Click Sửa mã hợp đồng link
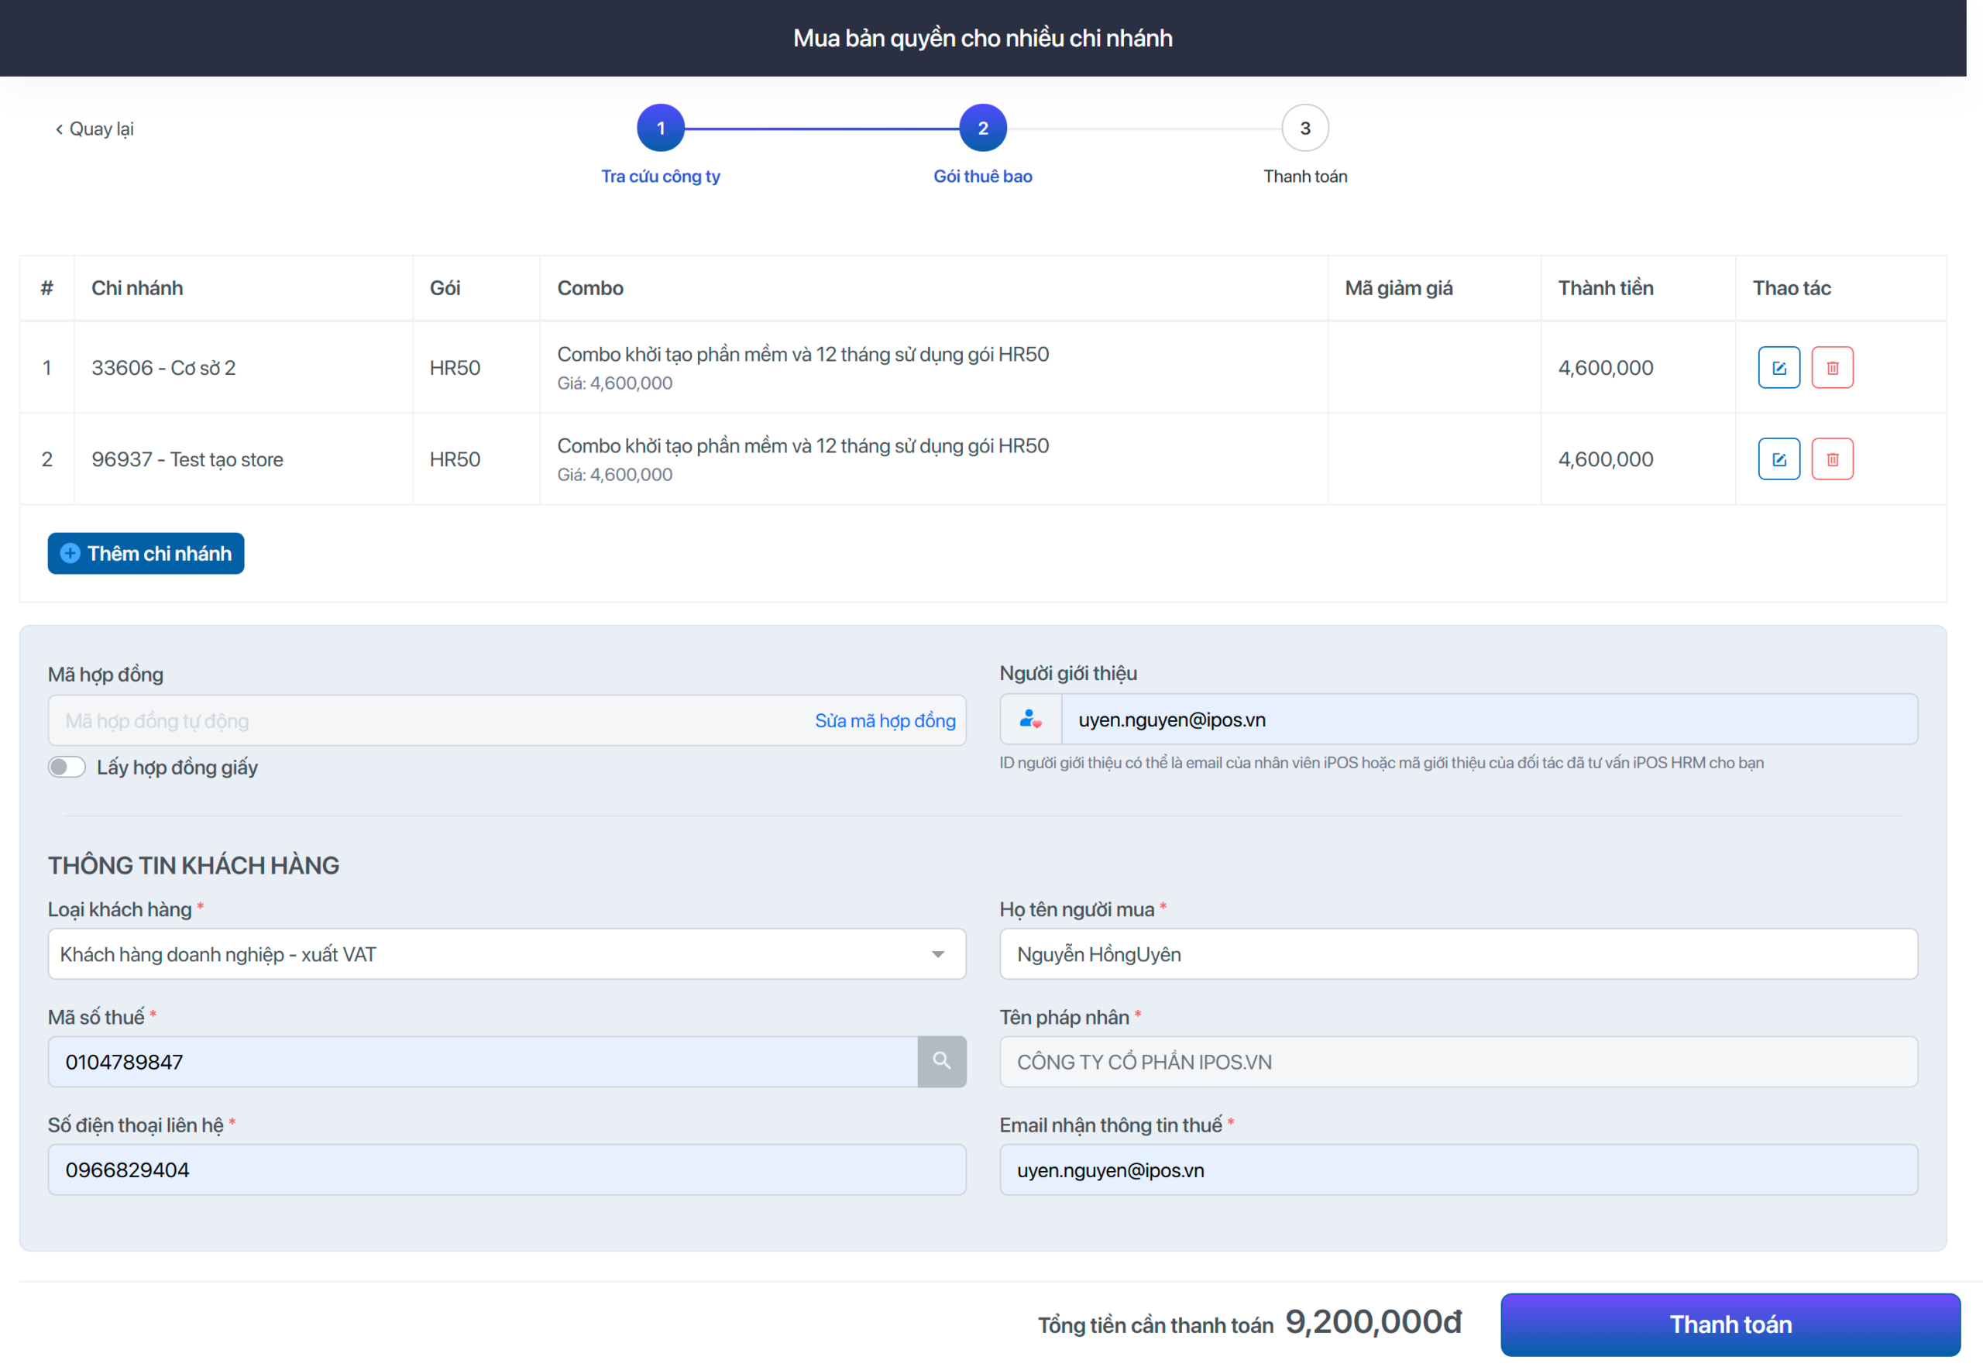 coord(885,720)
